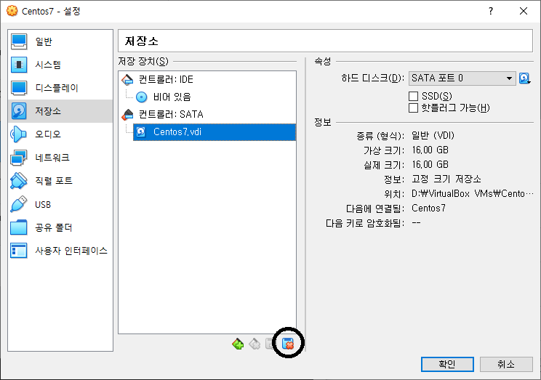Add a new storage controller
Screen dimensions: 541x380
tap(238, 344)
